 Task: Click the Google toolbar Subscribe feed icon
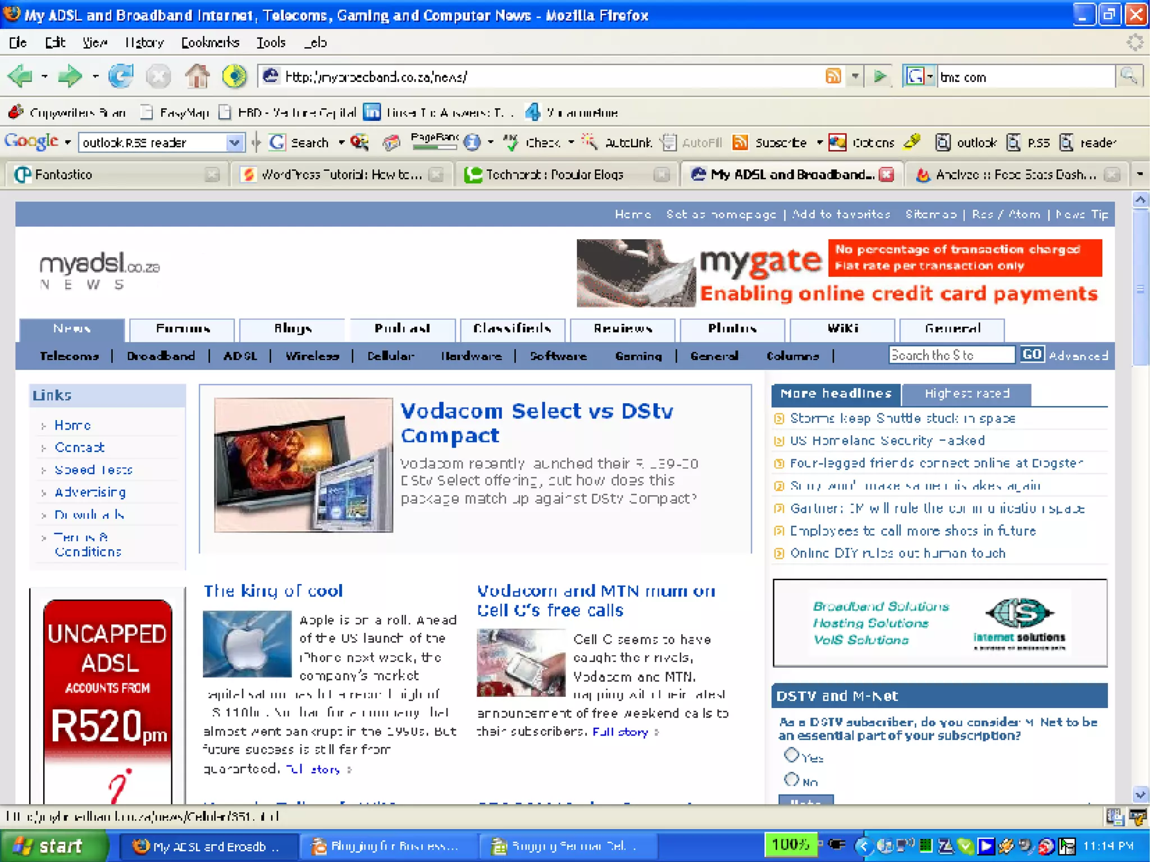coord(741,143)
